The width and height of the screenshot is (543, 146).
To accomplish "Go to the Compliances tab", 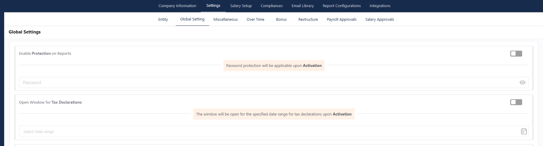I will click(272, 6).
